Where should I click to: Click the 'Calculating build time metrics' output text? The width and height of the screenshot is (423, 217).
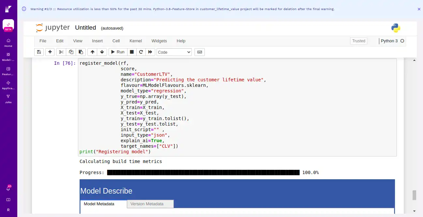121,161
